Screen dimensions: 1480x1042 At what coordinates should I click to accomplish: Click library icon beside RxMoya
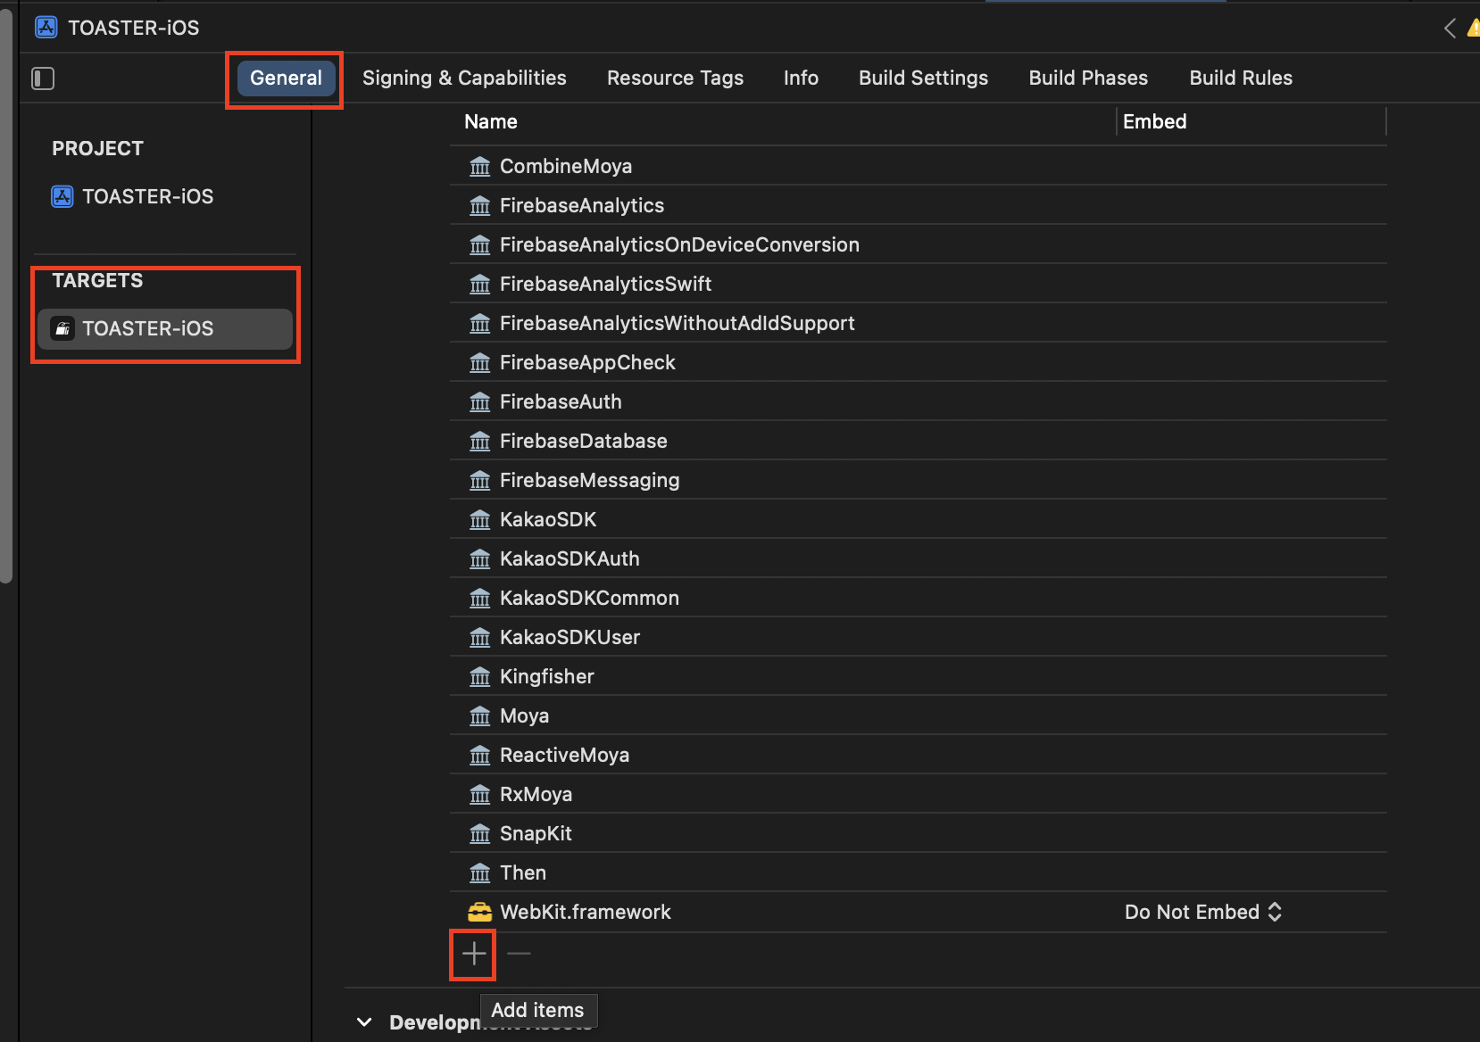pos(480,795)
